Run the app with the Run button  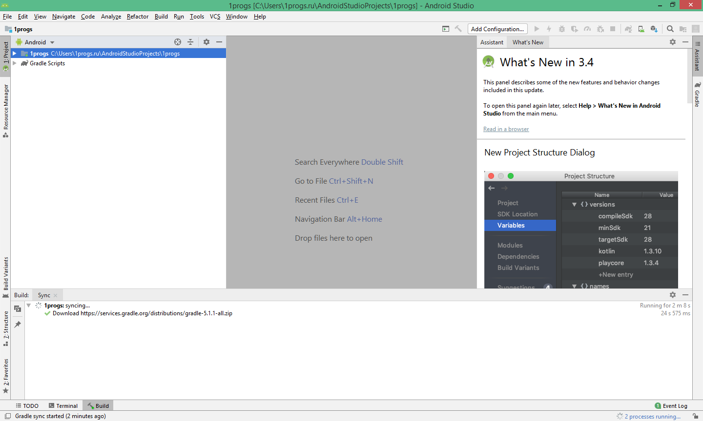[x=537, y=29]
